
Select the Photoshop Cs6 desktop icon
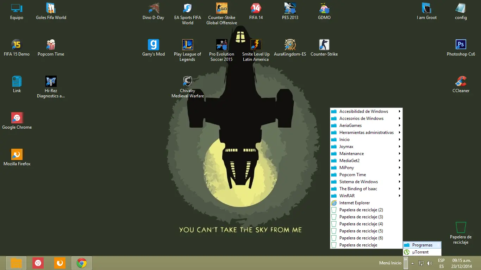[x=461, y=48]
